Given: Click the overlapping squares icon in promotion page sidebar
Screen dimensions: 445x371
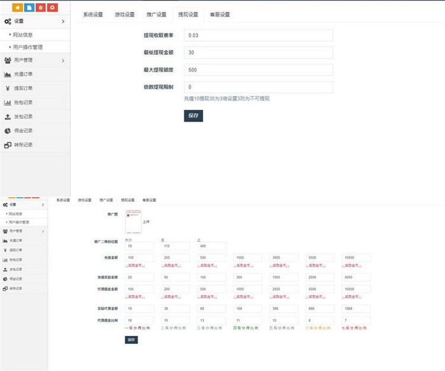Looking at the screenshot, I should 5,288.
